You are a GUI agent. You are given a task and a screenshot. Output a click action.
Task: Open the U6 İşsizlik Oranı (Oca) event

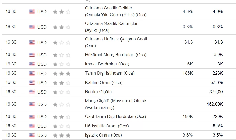107,126
